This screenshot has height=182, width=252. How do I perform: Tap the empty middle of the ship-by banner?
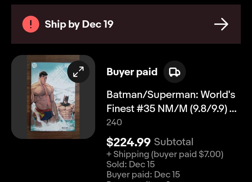point(161,24)
